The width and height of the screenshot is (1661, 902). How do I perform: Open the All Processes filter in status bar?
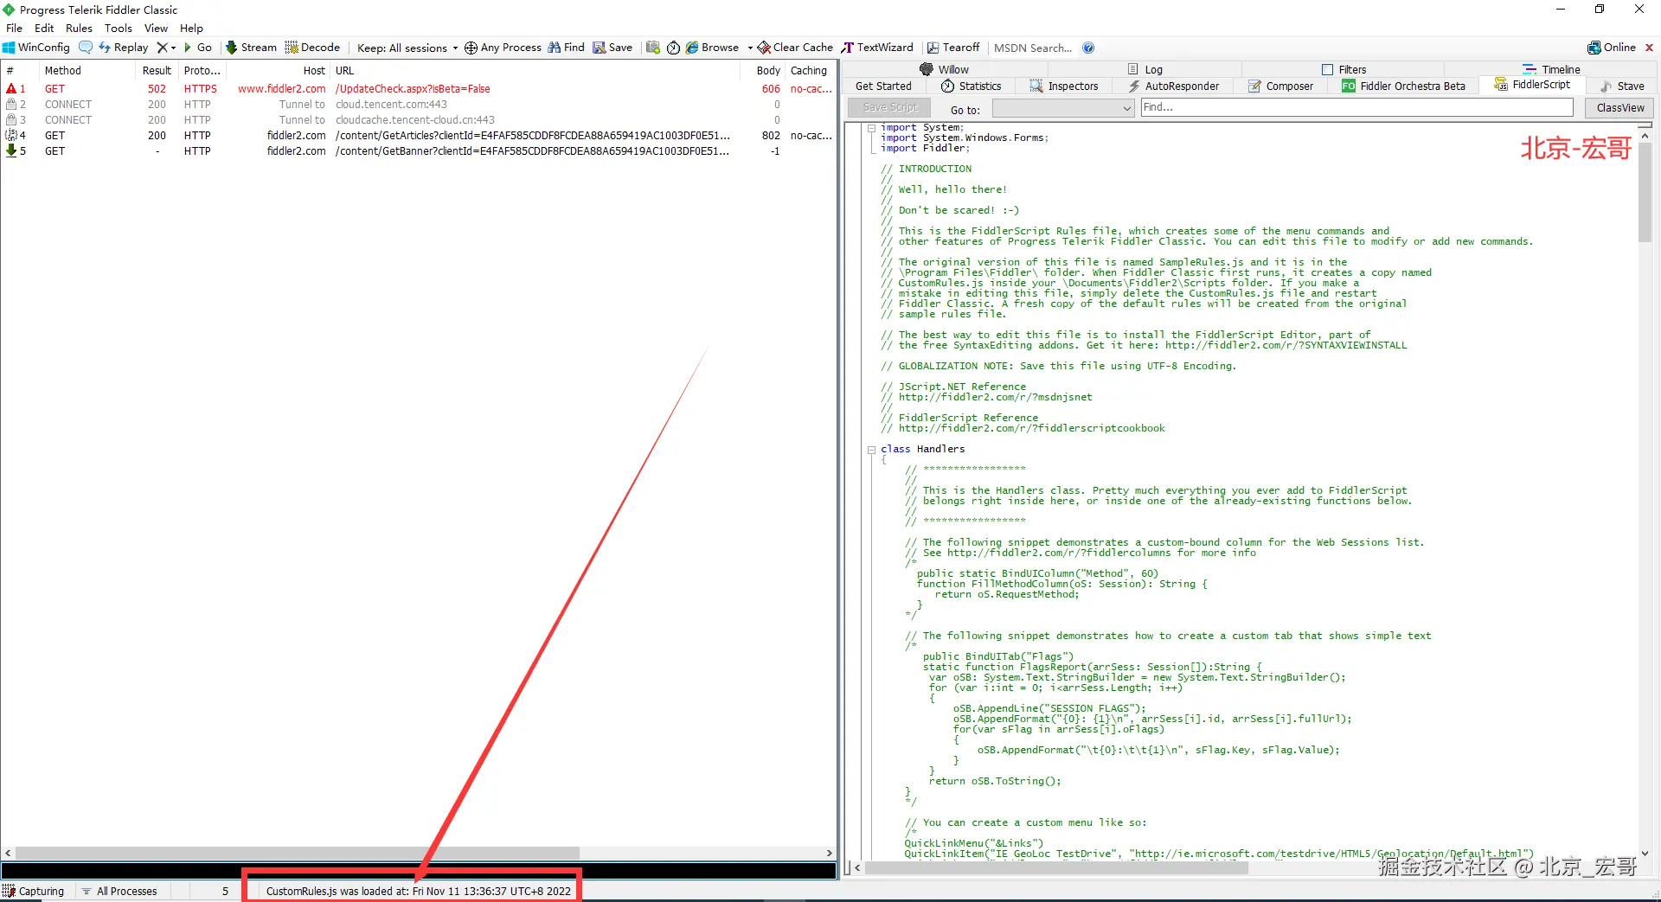tap(119, 891)
